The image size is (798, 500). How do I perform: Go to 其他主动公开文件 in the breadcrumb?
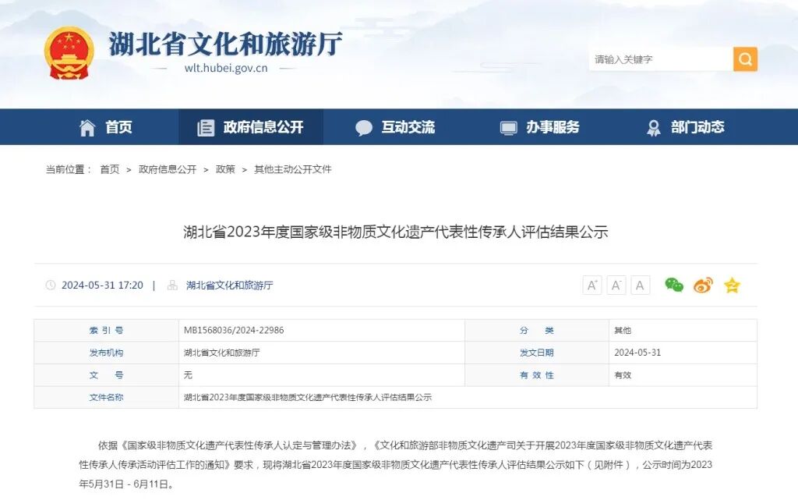click(293, 169)
